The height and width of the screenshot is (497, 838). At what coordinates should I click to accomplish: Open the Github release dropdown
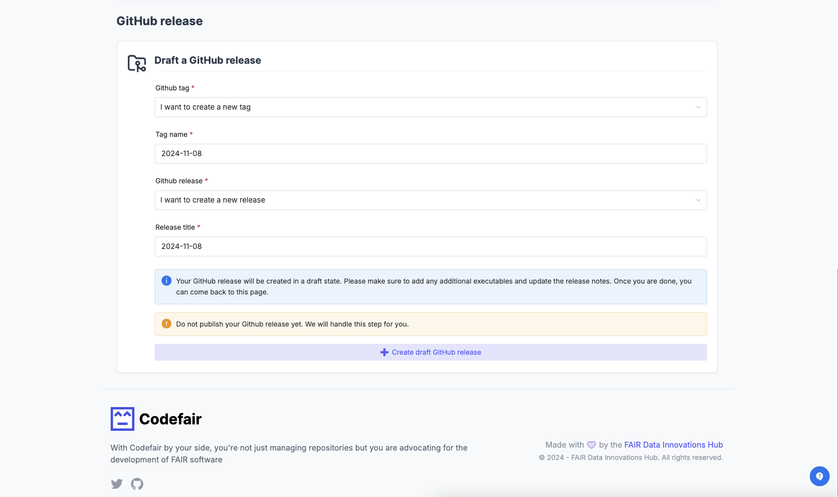tap(430, 200)
